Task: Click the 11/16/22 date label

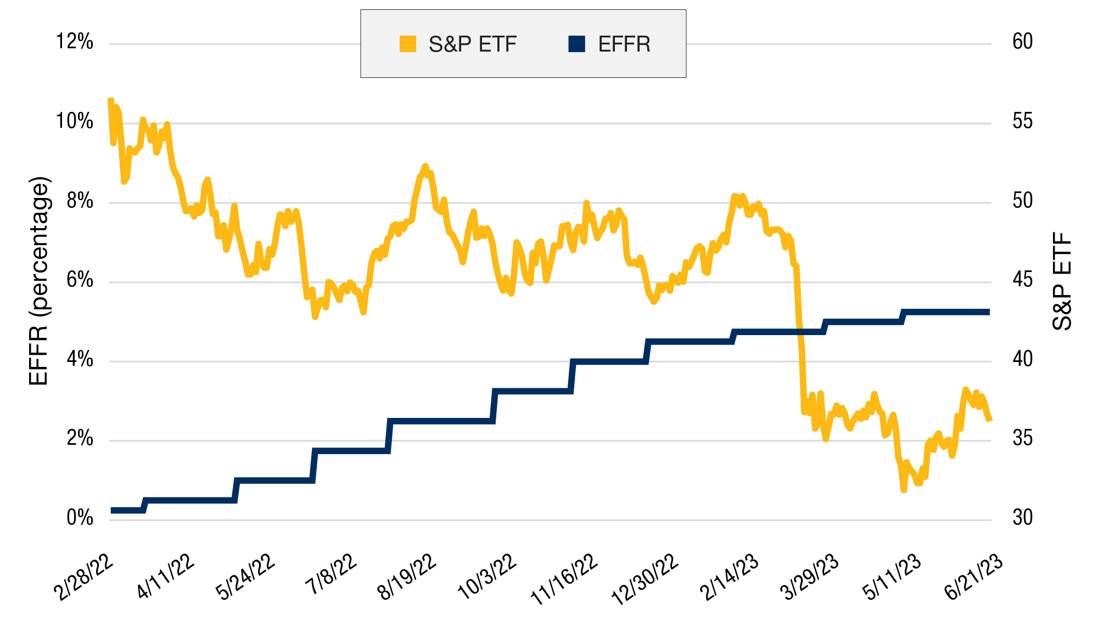Action: pos(564,579)
